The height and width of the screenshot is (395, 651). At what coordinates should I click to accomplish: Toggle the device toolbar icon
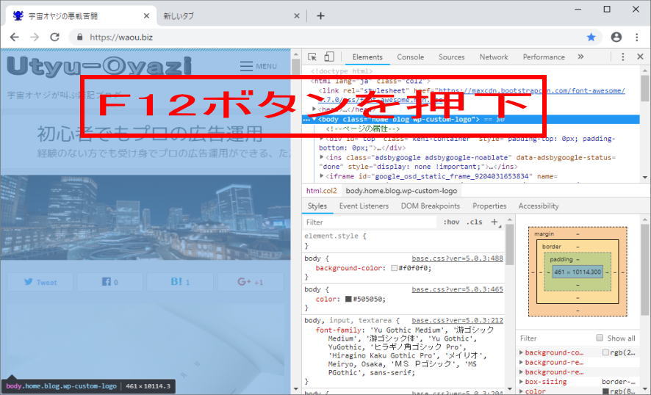point(329,57)
